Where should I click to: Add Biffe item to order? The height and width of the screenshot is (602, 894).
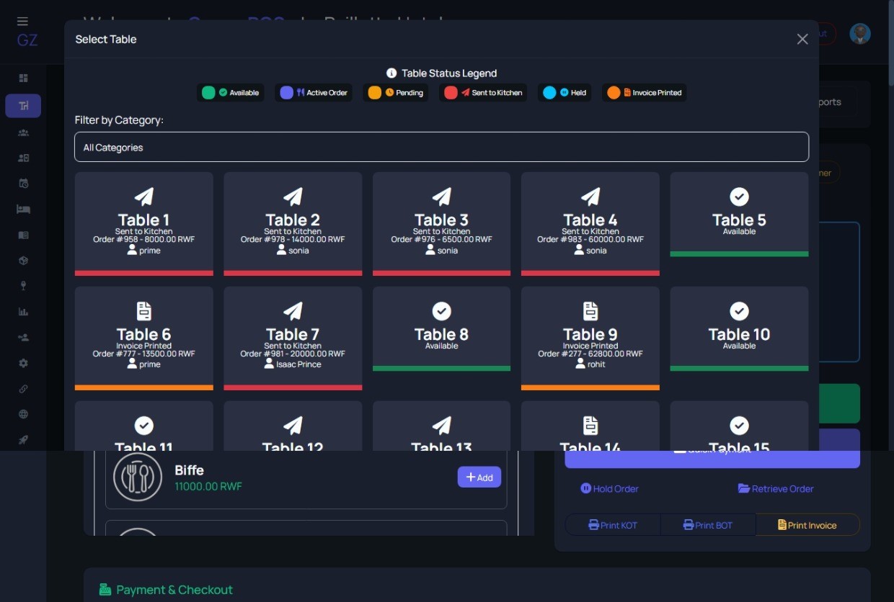pos(479,477)
